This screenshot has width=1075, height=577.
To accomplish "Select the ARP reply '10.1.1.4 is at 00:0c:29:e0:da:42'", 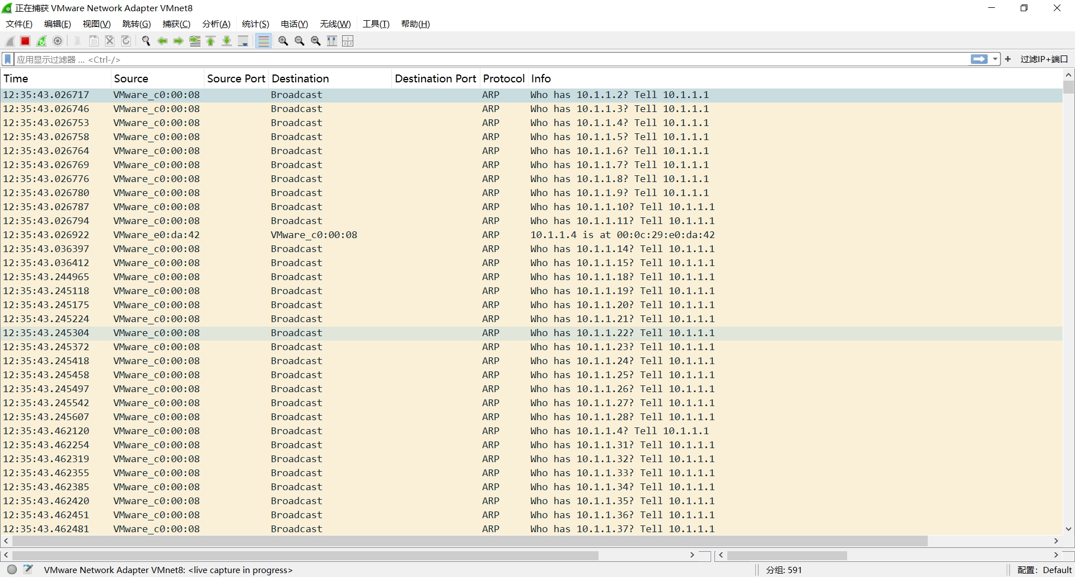I will tap(531, 235).
